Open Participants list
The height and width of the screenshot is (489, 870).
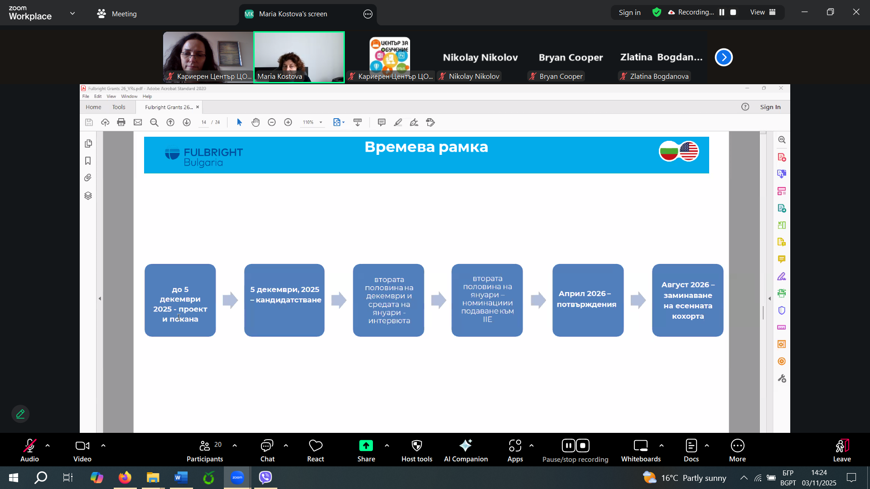point(205,451)
